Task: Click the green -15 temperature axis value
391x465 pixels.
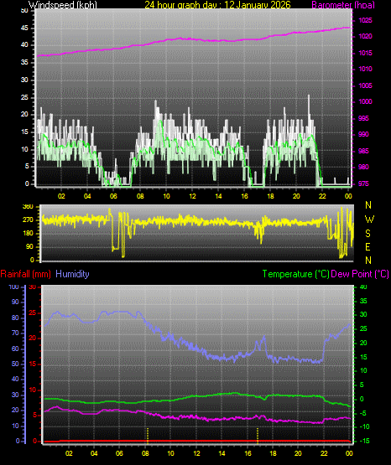Action: tap(365, 441)
